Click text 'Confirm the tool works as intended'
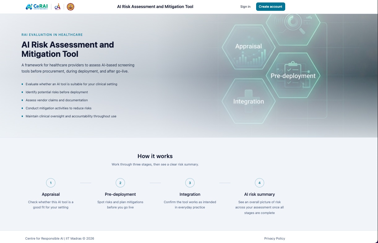The width and height of the screenshot is (378, 243). point(190,205)
